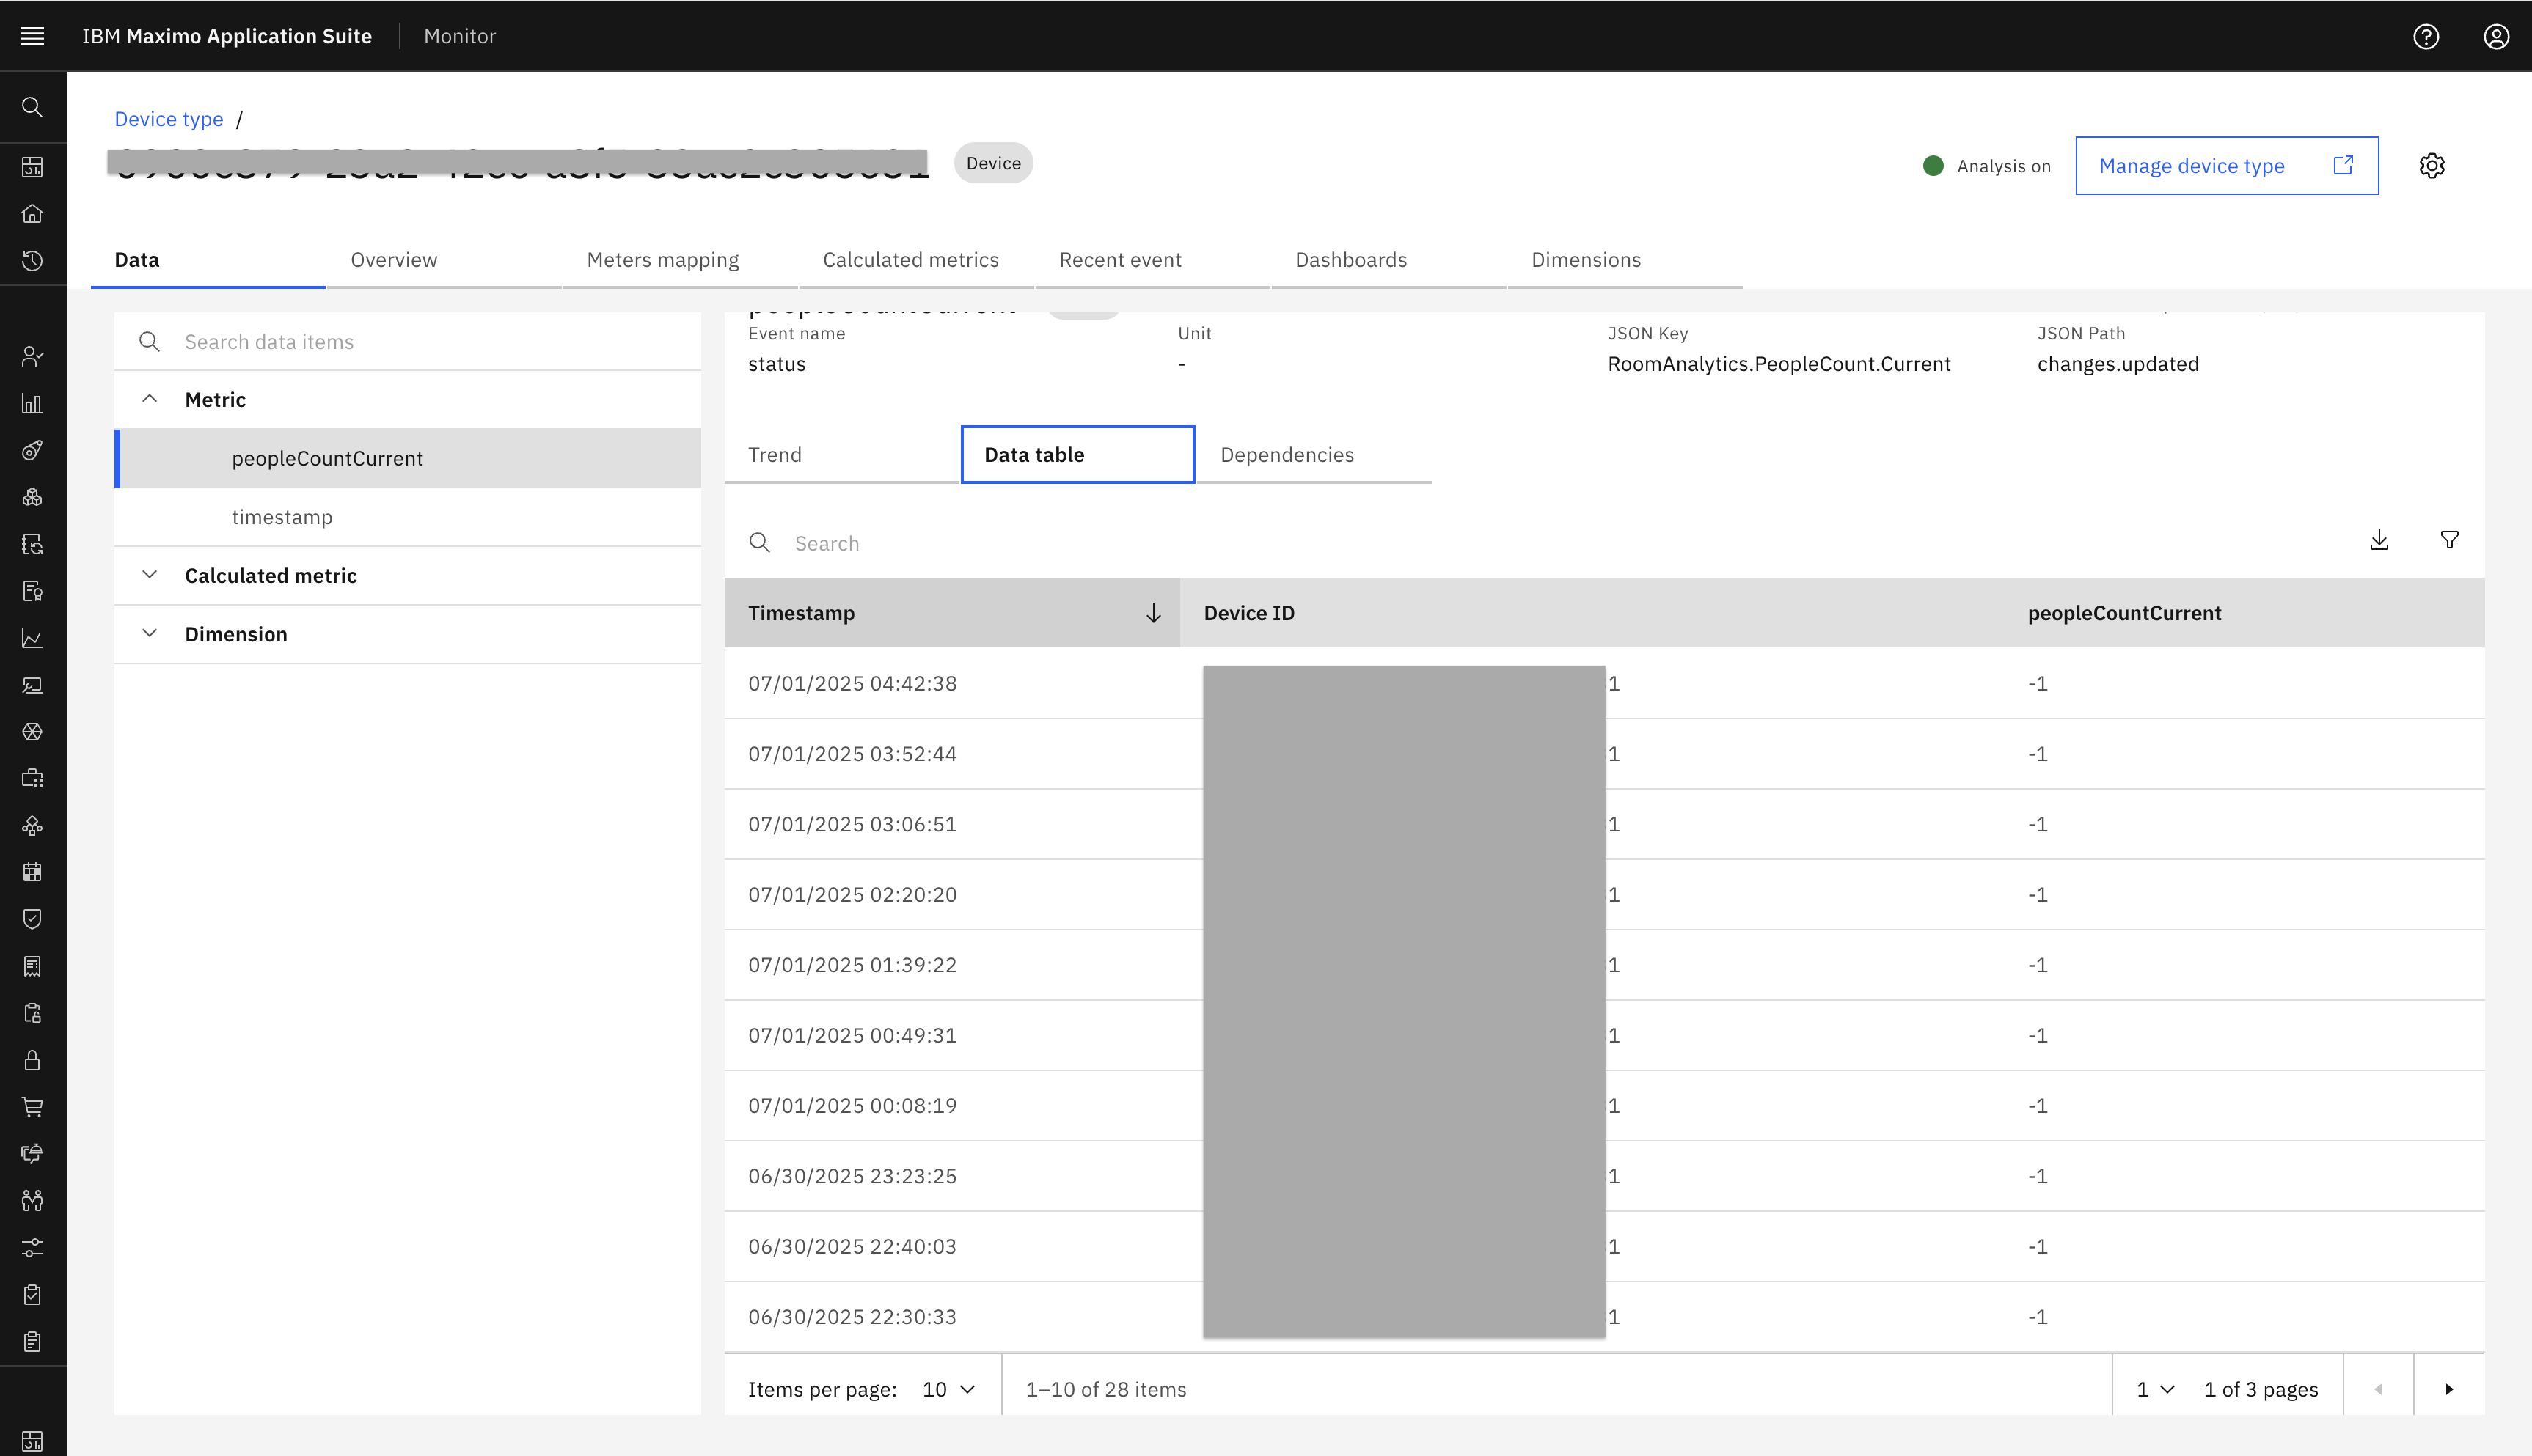Select the Data table tab
The image size is (2532, 1456).
click(x=1077, y=455)
